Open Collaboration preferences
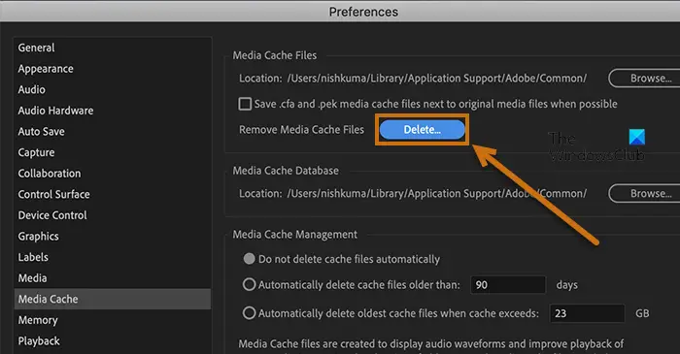This screenshot has height=354, width=680. click(50, 174)
